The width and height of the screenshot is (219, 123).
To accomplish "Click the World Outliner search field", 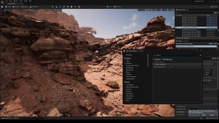I will pyautogui.click(x=195, y=13).
